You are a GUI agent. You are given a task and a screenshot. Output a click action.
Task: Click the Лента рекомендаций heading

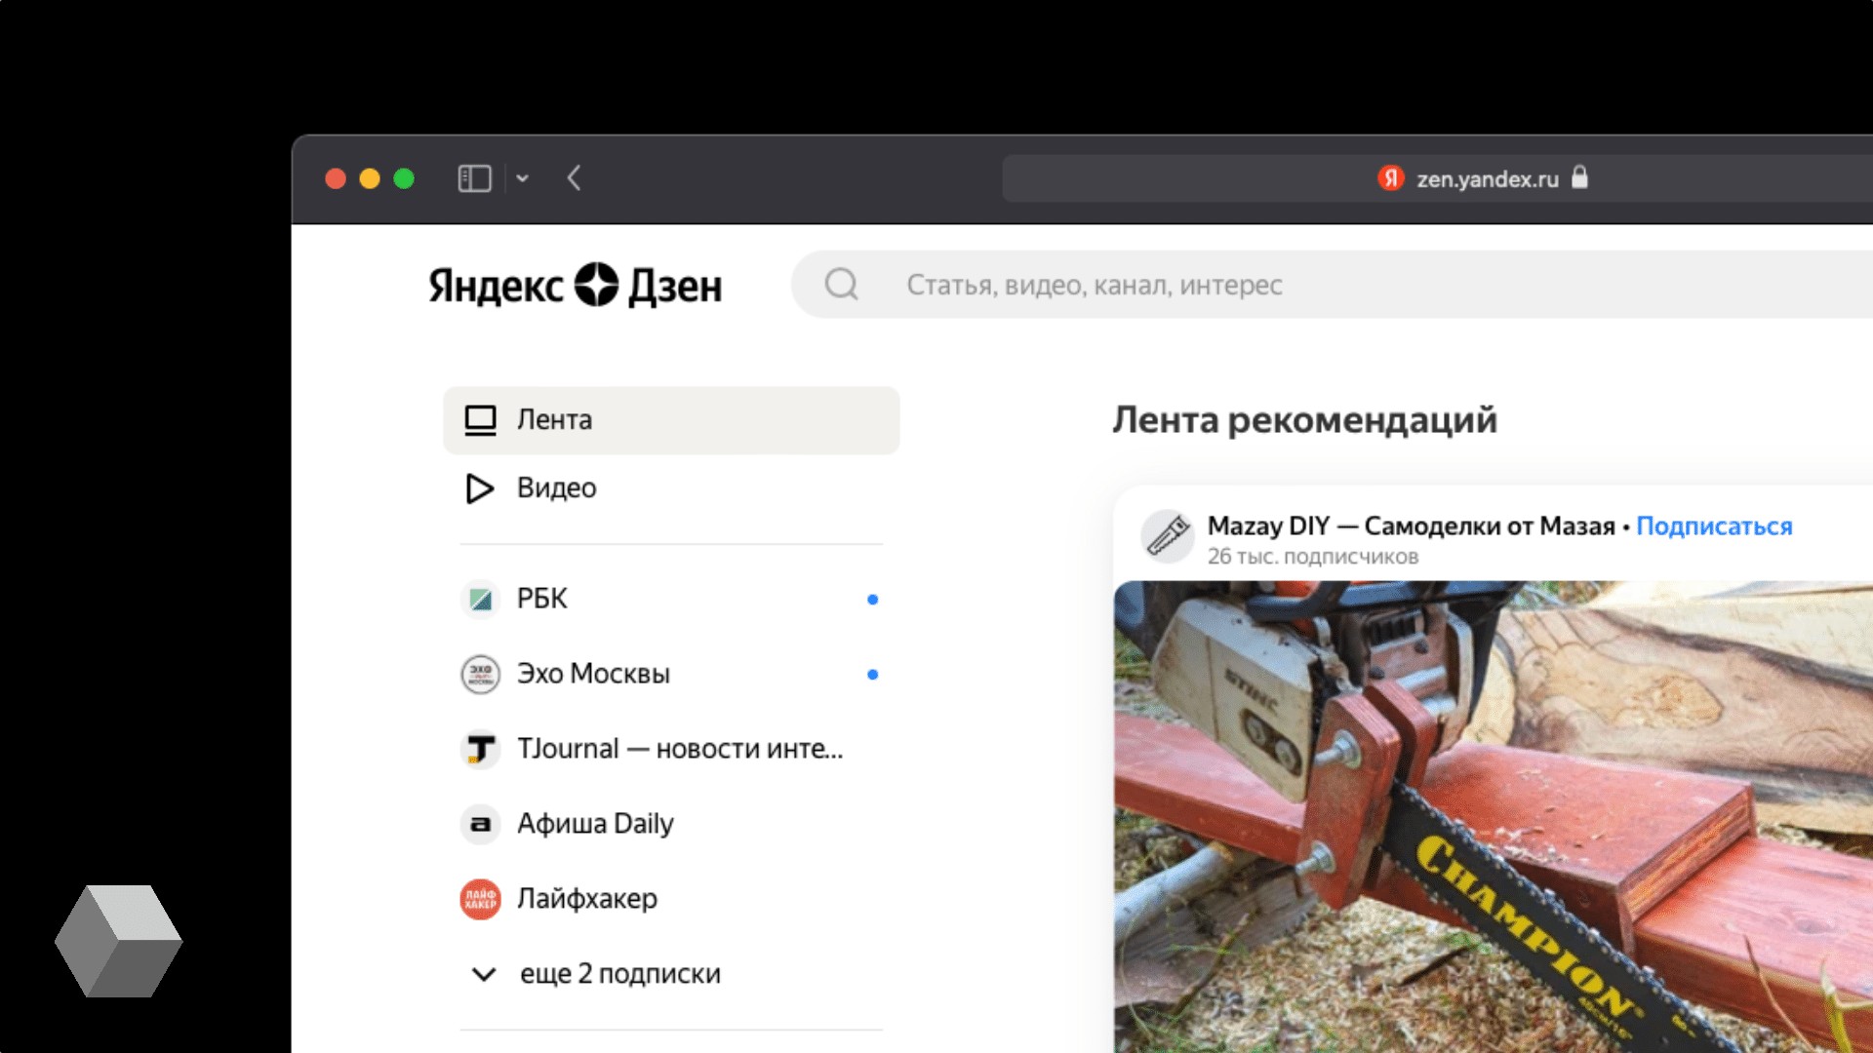coord(1304,420)
